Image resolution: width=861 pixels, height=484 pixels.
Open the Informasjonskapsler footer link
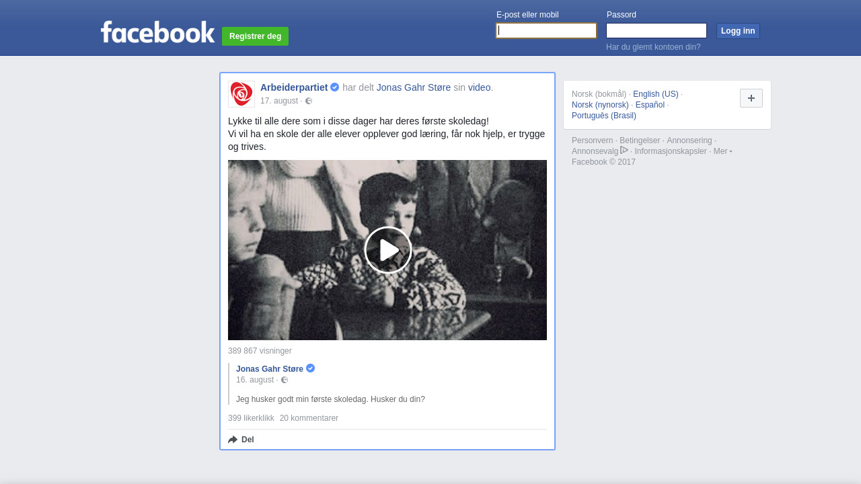671,151
